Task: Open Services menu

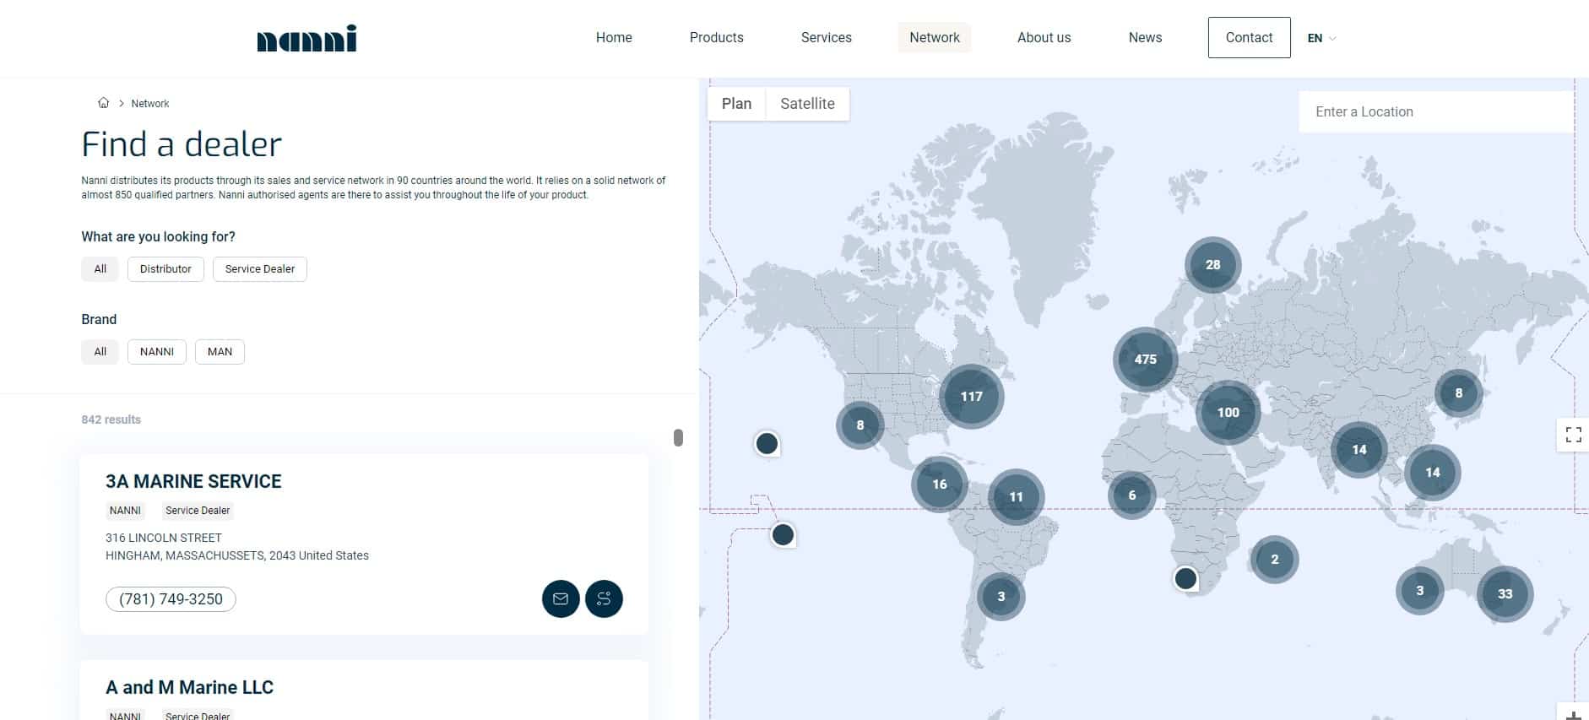Action: pos(827,38)
